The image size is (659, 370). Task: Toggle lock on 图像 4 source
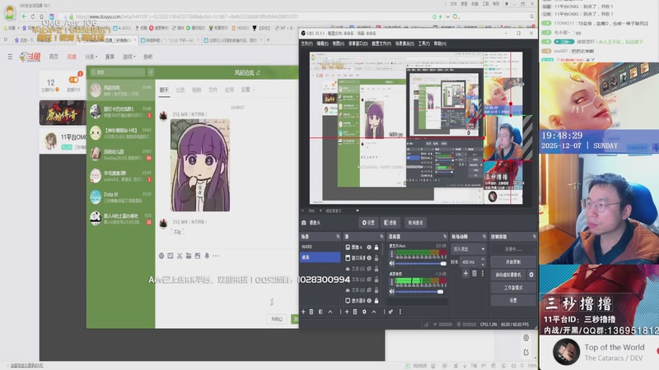[376, 247]
